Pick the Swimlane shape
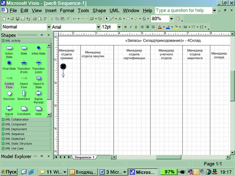The width and height of the screenshot is (235, 176). pyautogui.click(x=23, y=93)
